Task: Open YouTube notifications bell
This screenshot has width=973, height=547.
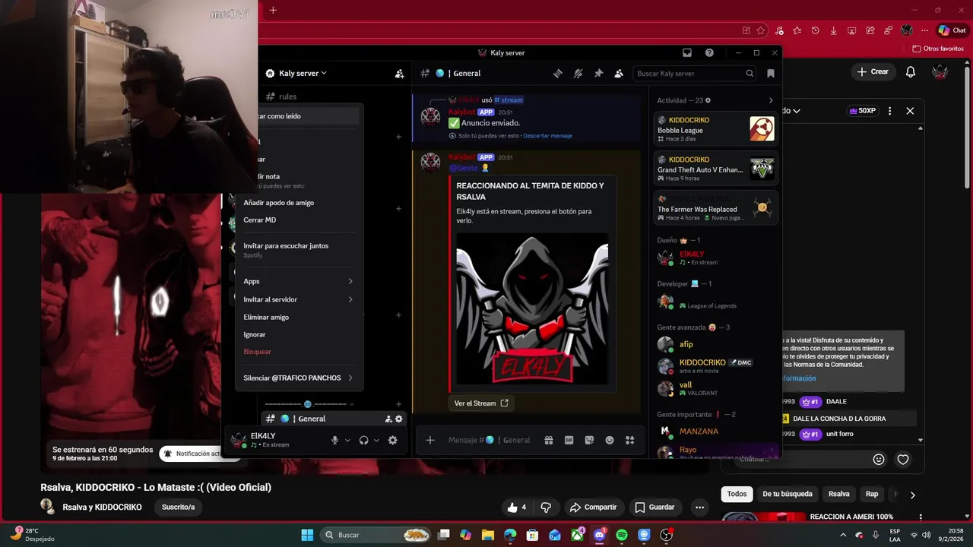Action: point(911,72)
